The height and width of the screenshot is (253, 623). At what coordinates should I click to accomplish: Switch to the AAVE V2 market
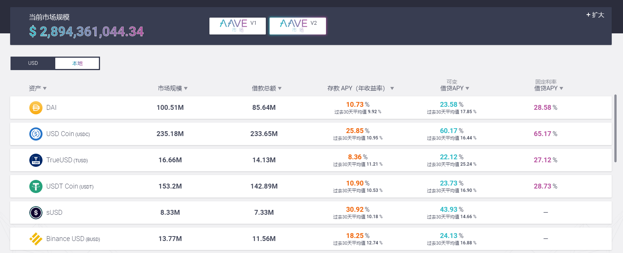pos(298,26)
